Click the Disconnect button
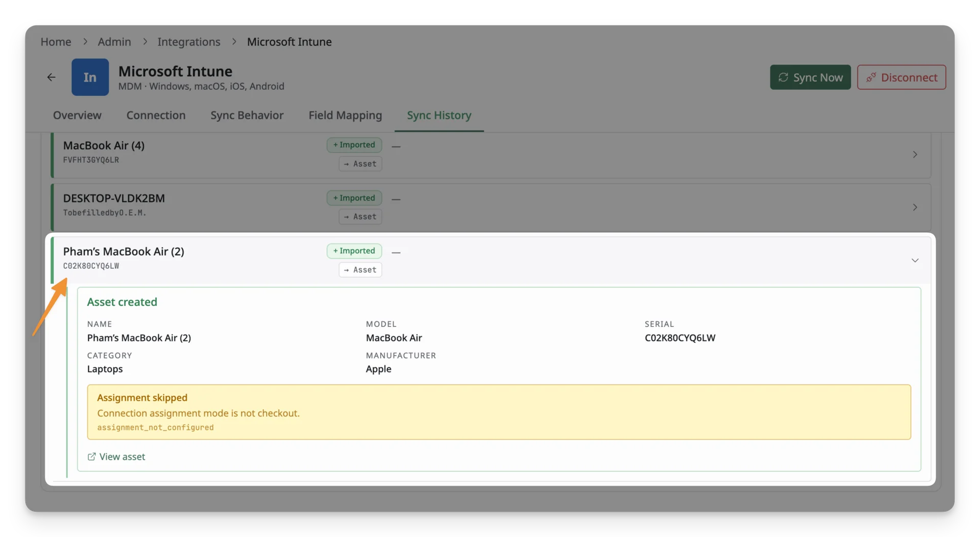The height and width of the screenshot is (537, 980). (x=901, y=77)
